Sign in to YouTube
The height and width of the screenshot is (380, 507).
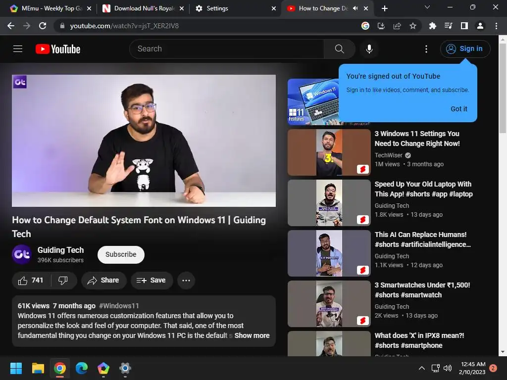click(465, 49)
